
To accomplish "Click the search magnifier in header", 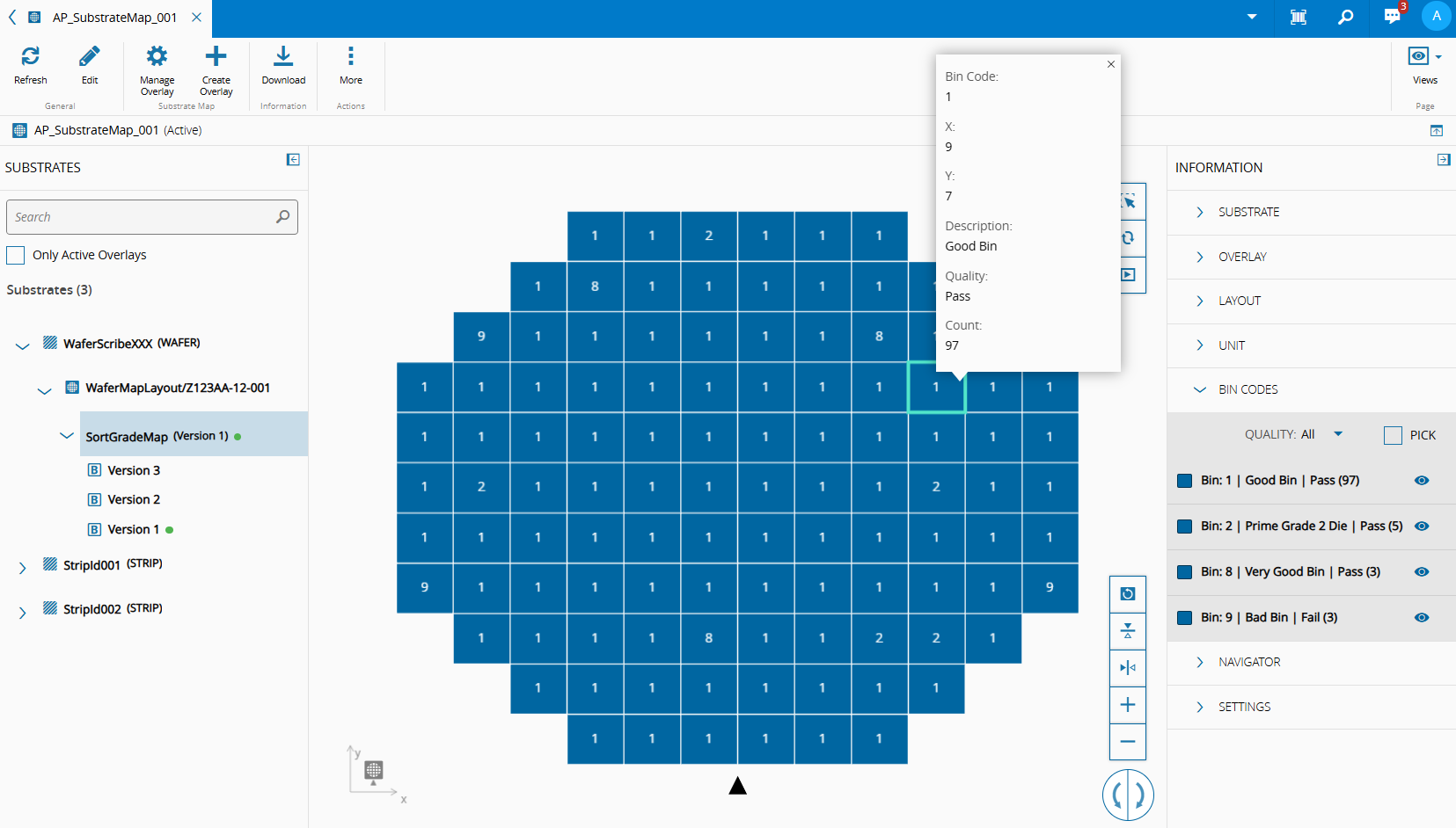I will (1345, 17).
